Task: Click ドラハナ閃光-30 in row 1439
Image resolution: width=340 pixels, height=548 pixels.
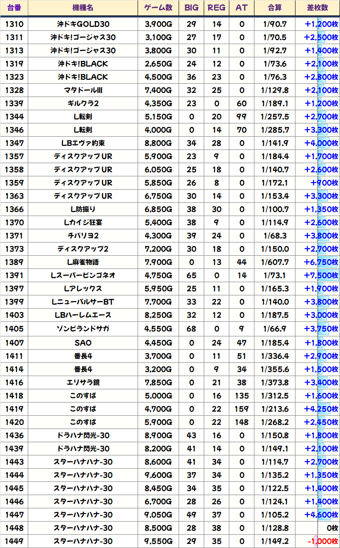Action: 83,448
